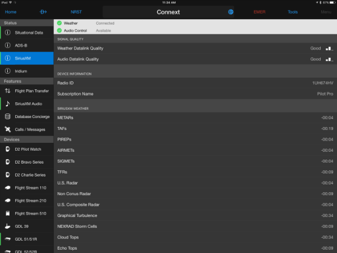The width and height of the screenshot is (337, 253).
Task: Tap Flight Stream 510 card icon
Action: 8,213
